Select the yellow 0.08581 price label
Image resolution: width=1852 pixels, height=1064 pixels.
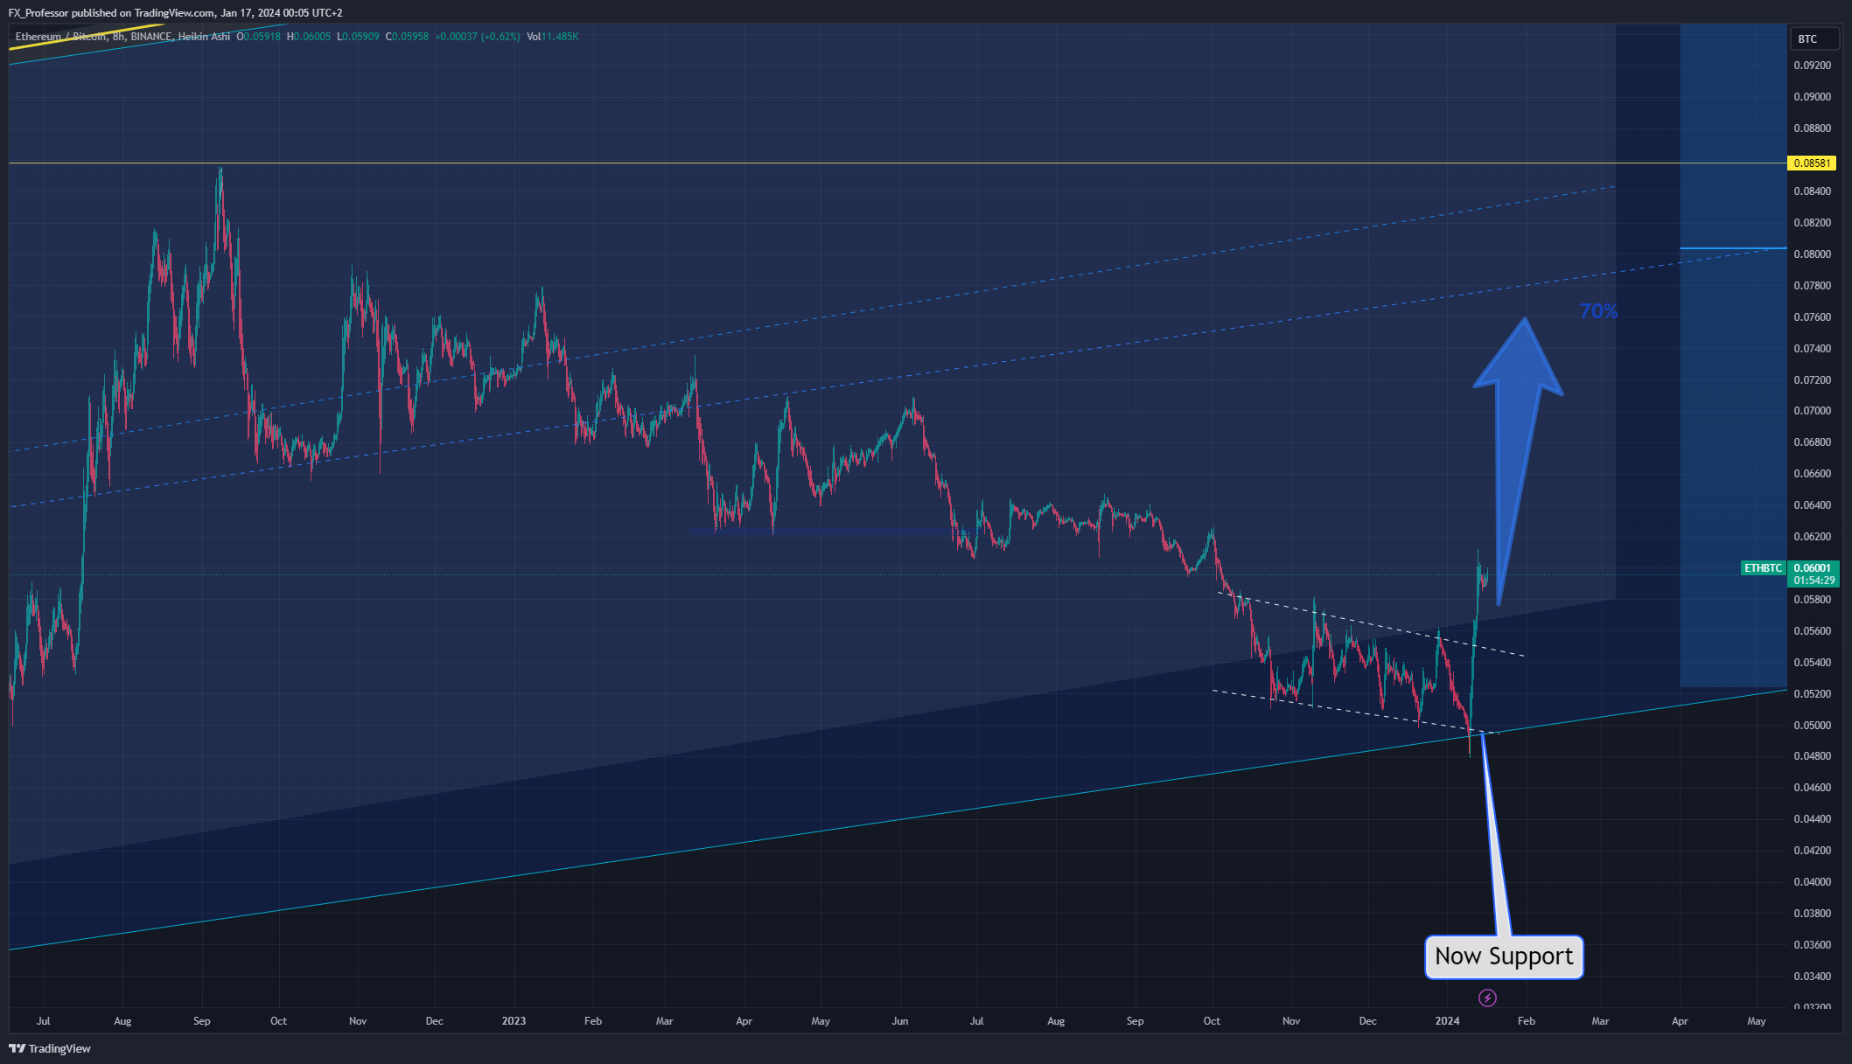pos(1812,163)
